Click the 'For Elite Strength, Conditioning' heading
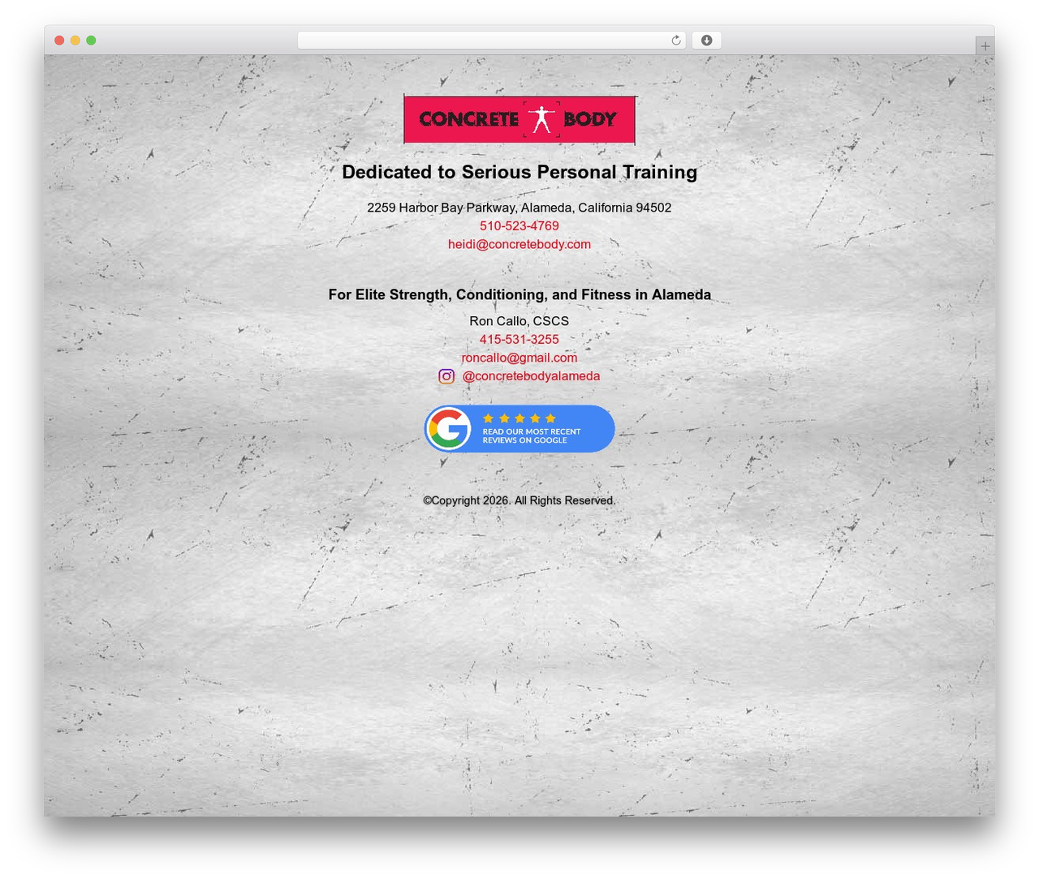1039x879 pixels. pyautogui.click(x=519, y=295)
